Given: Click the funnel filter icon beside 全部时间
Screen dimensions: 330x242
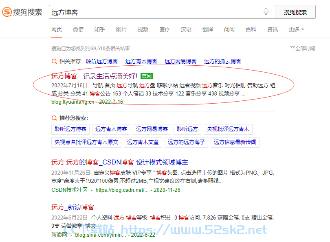Looking at the screenshot, I should (x=293, y=48).
